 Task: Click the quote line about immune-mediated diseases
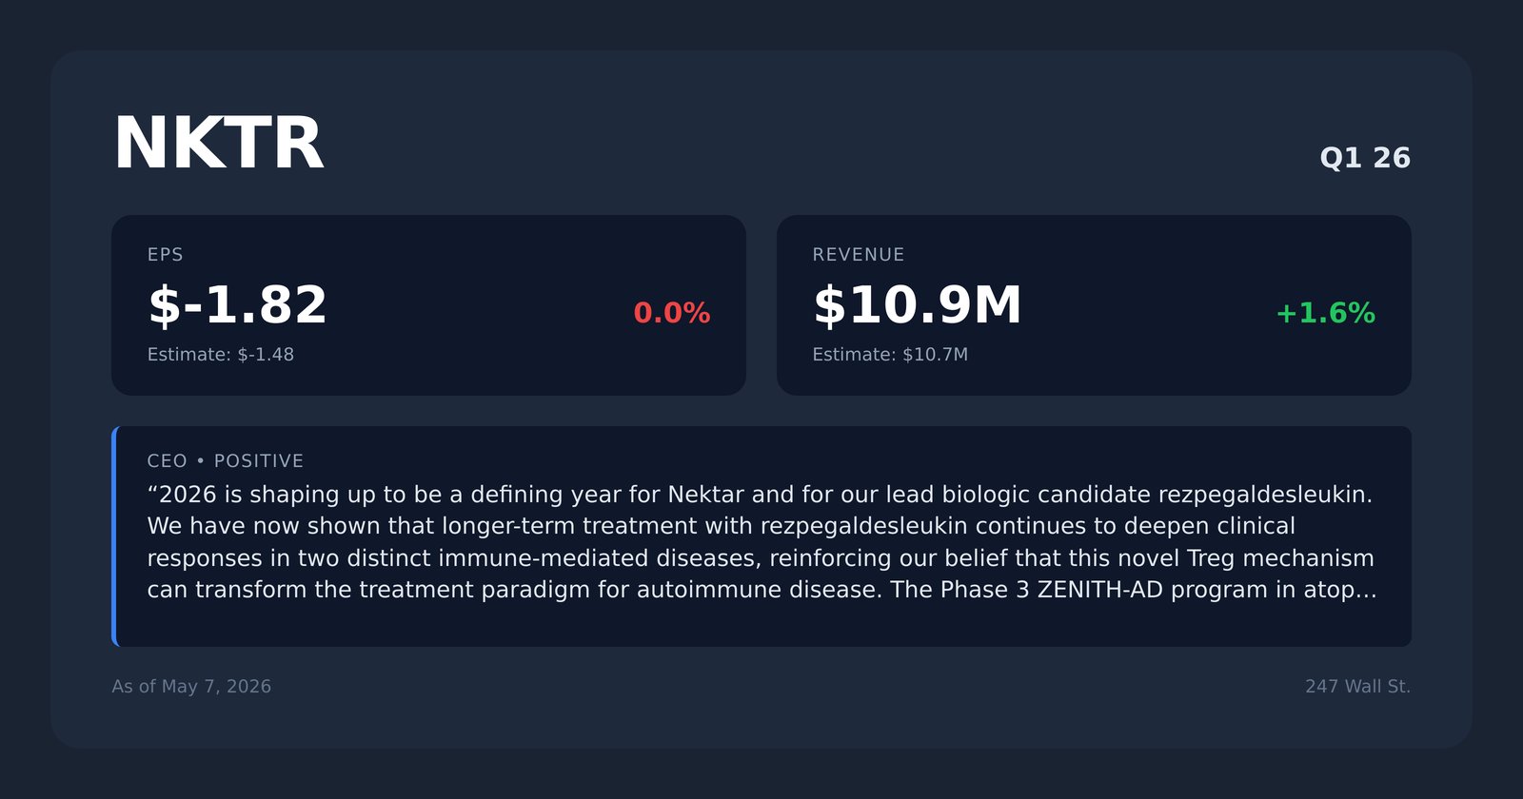click(761, 558)
